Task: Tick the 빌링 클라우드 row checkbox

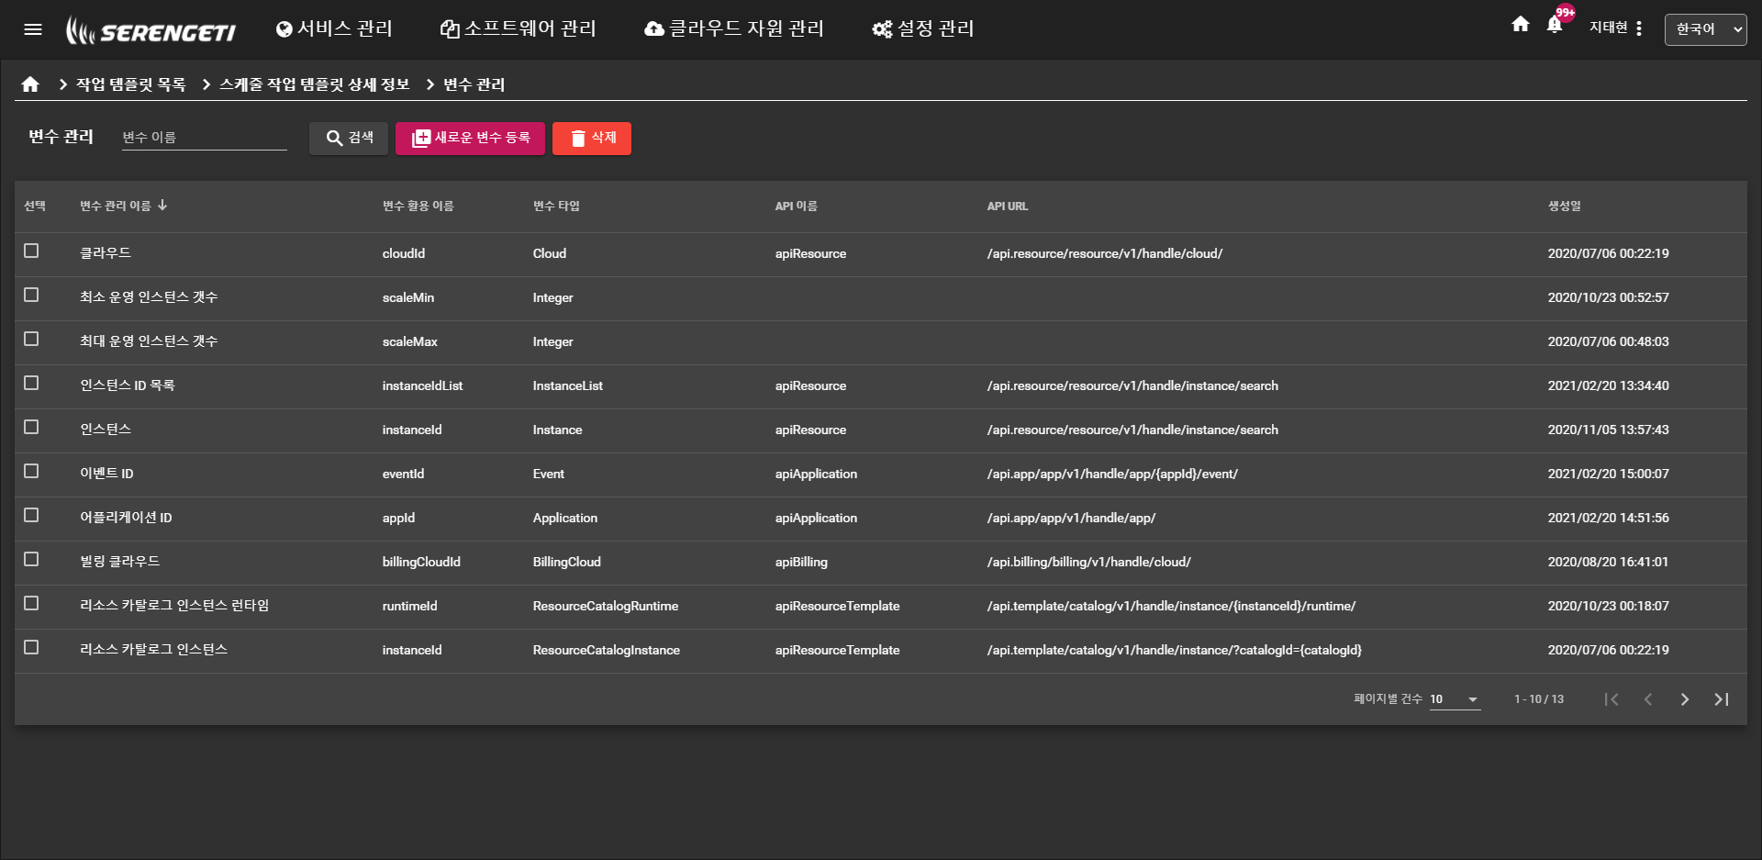Action: pos(31,560)
